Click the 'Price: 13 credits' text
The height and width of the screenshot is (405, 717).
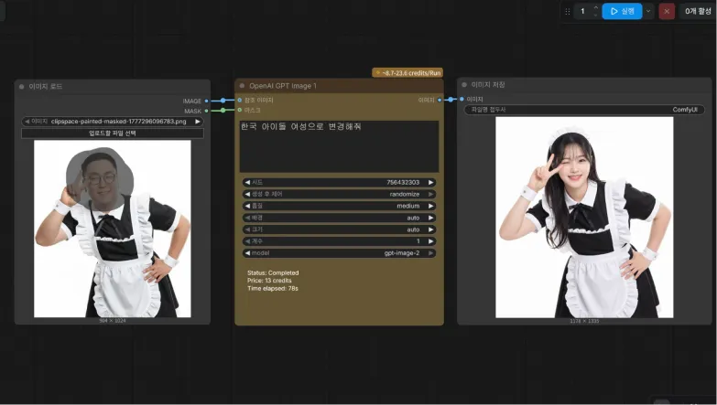point(269,281)
